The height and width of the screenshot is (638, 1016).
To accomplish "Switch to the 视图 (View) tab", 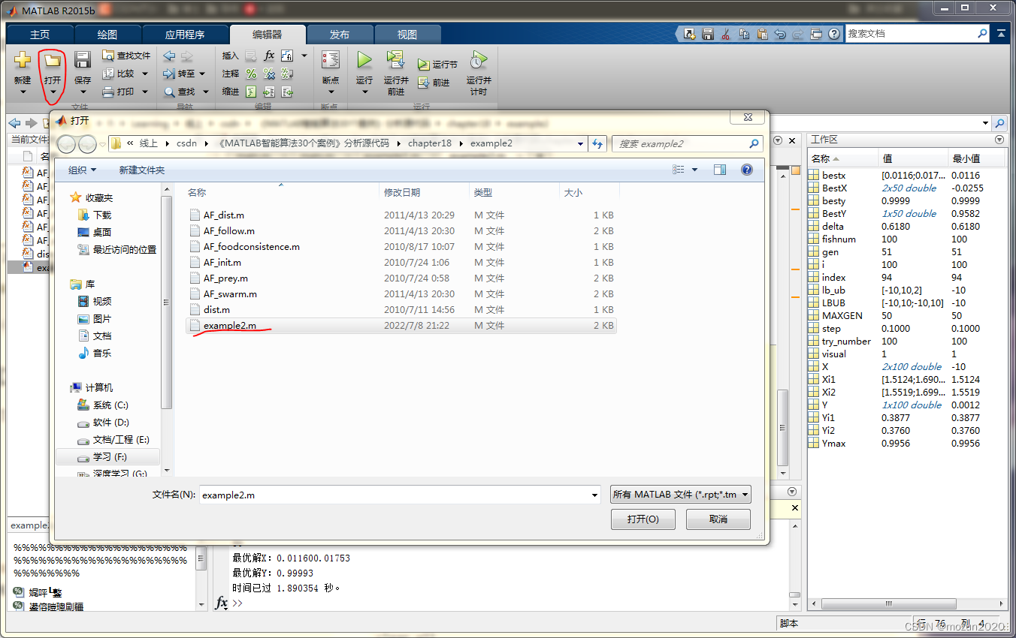I will [x=407, y=35].
